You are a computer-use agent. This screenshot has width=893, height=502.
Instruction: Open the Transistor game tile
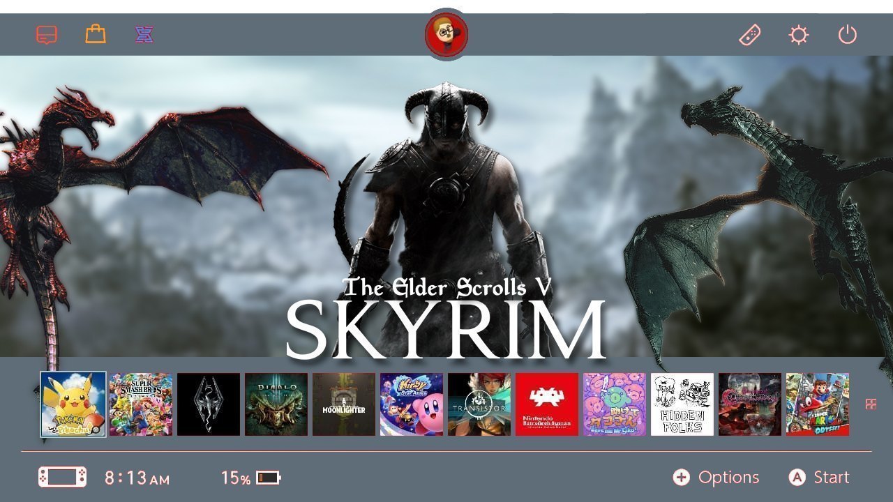pyautogui.click(x=479, y=404)
